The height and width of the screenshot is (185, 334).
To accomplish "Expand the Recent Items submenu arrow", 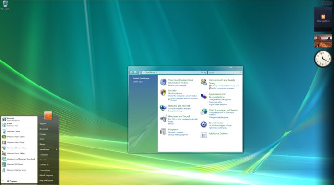I will pos(56,149).
